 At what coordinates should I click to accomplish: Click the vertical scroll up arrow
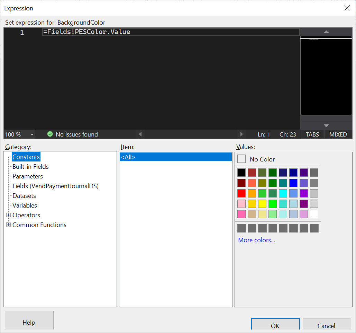coord(326,32)
